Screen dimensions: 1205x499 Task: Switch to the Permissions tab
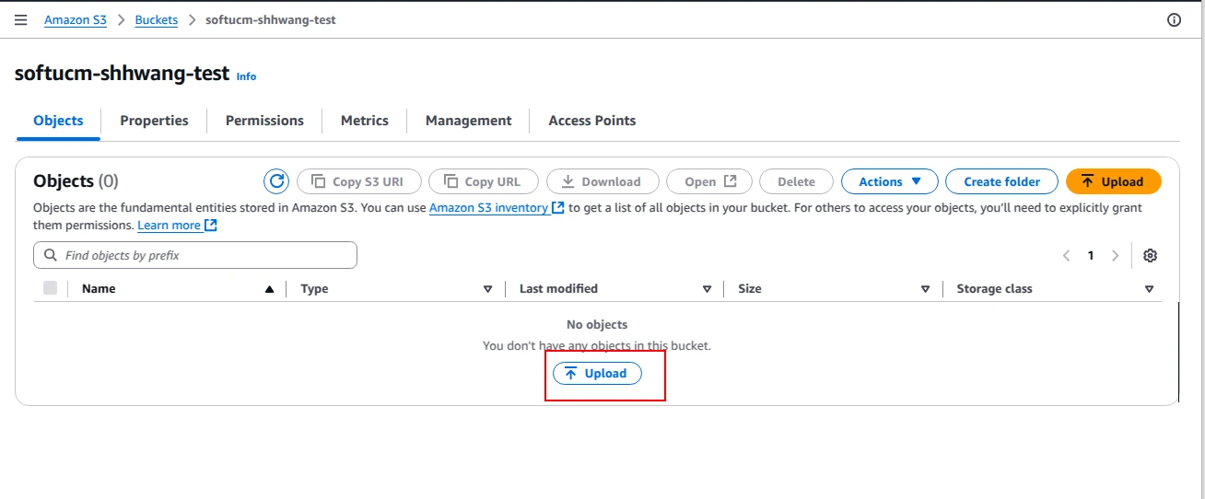264,121
